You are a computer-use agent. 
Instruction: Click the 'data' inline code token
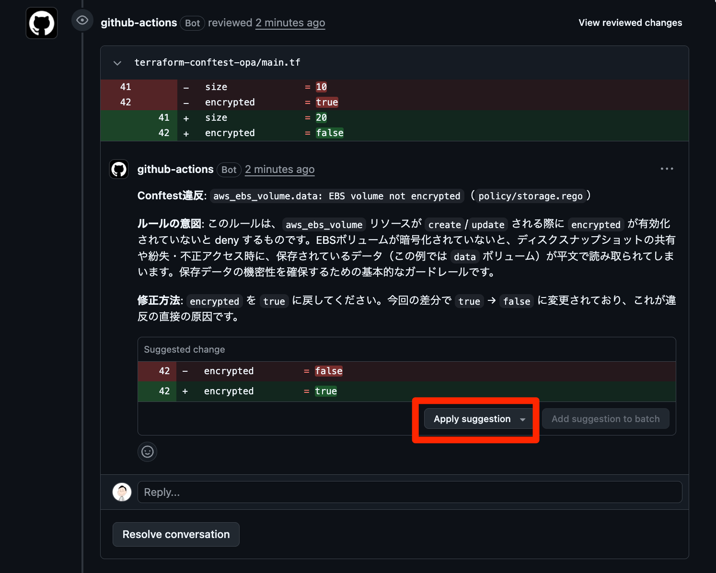[465, 257]
